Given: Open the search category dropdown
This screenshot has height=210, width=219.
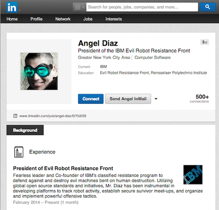Looking at the screenshot, I should coord(79,7).
